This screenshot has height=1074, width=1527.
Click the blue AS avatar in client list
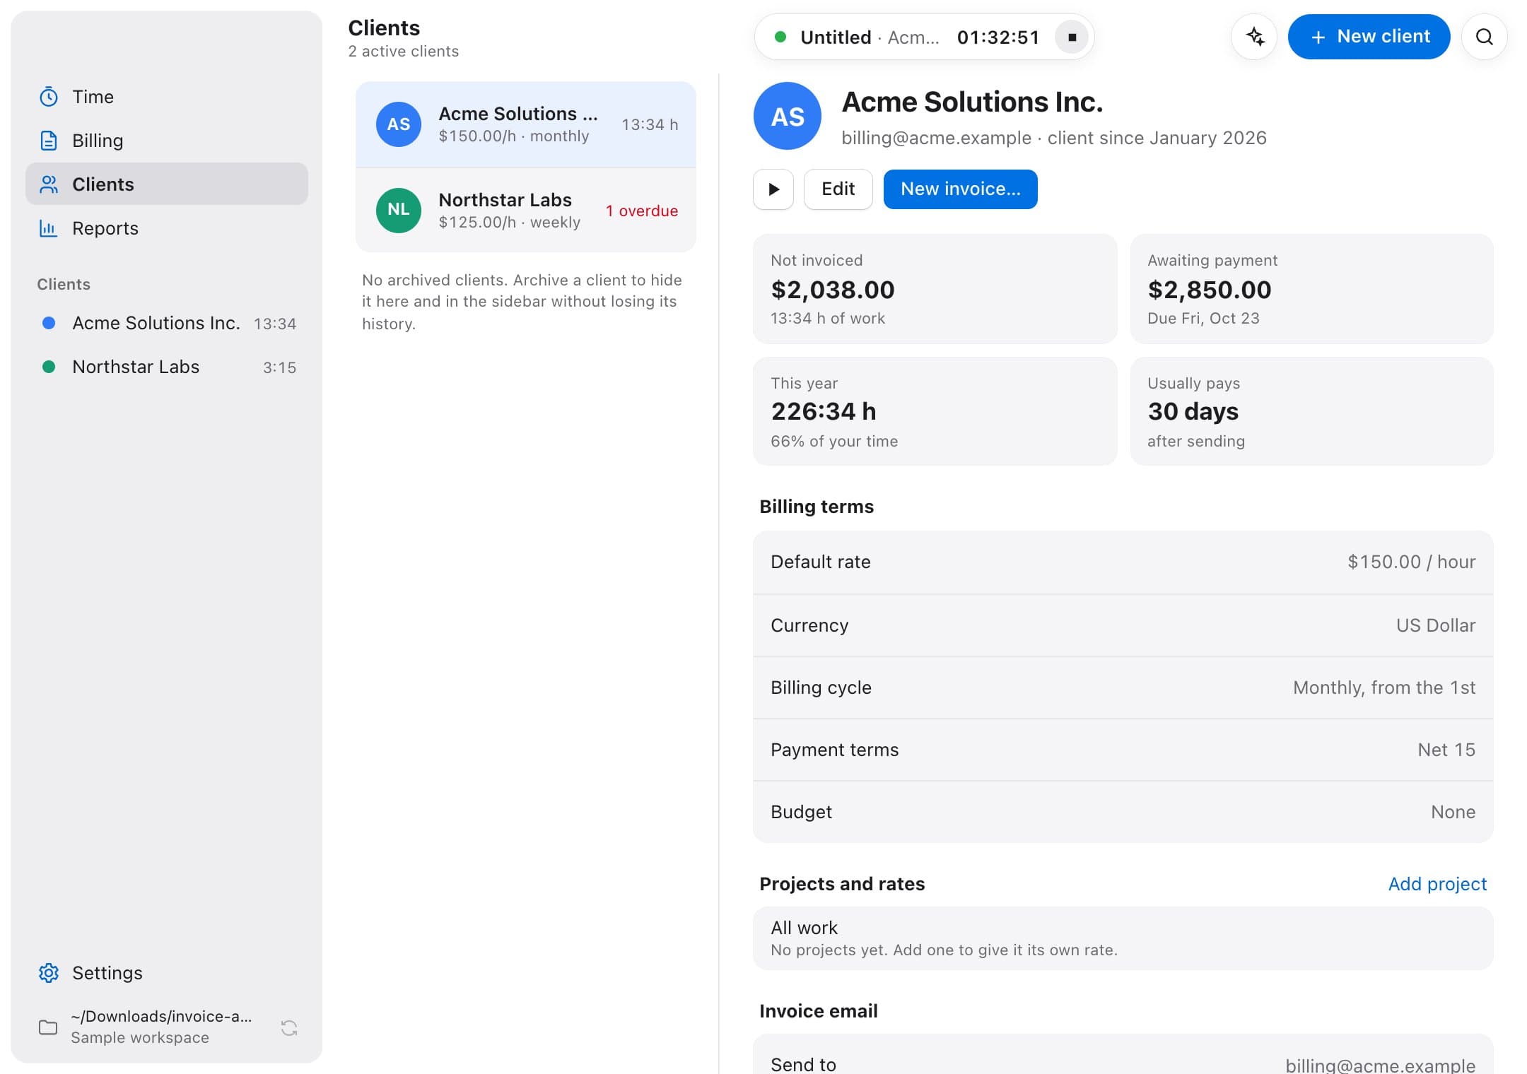tap(399, 124)
